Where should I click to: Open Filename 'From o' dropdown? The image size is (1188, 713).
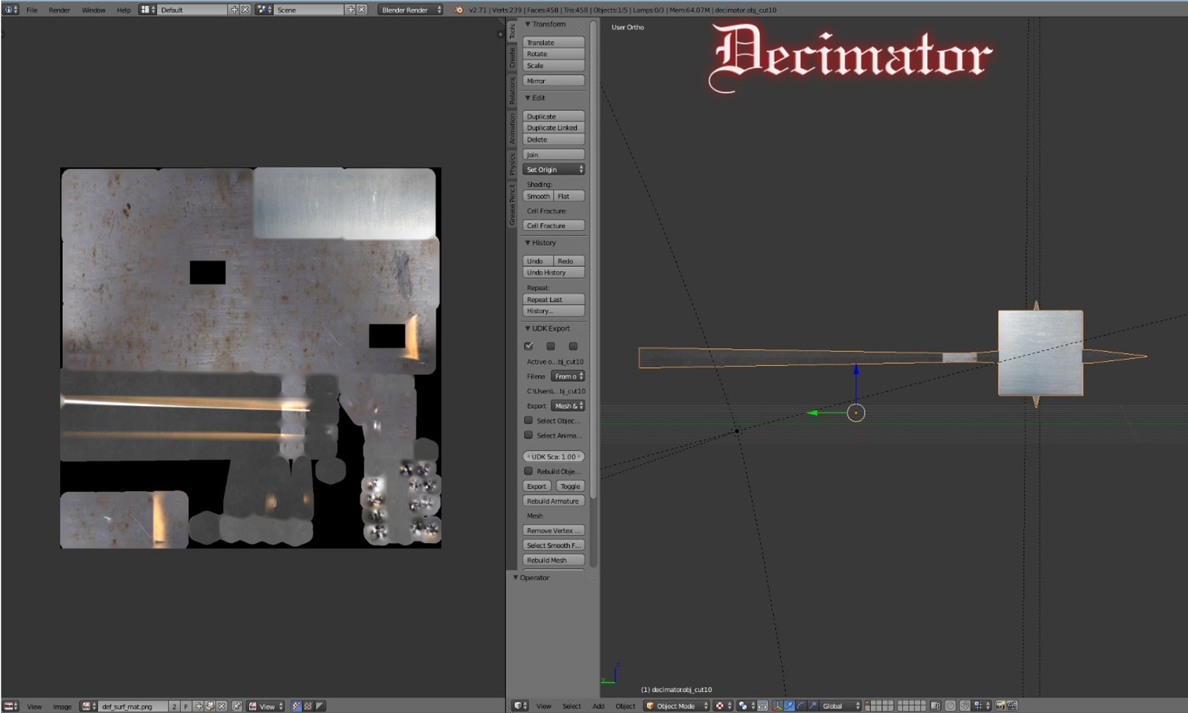coord(568,376)
